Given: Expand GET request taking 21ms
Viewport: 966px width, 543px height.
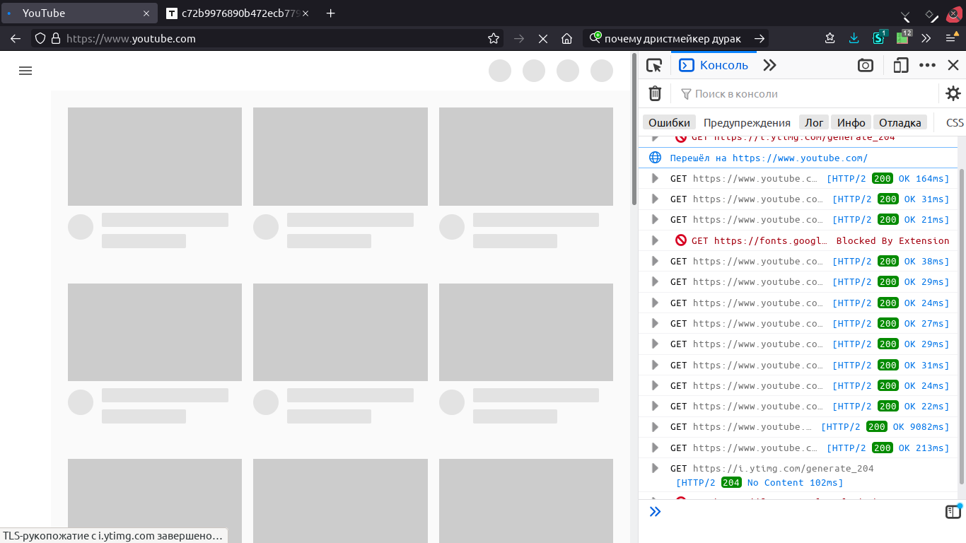Looking at the screenshot, I should 655,220.
